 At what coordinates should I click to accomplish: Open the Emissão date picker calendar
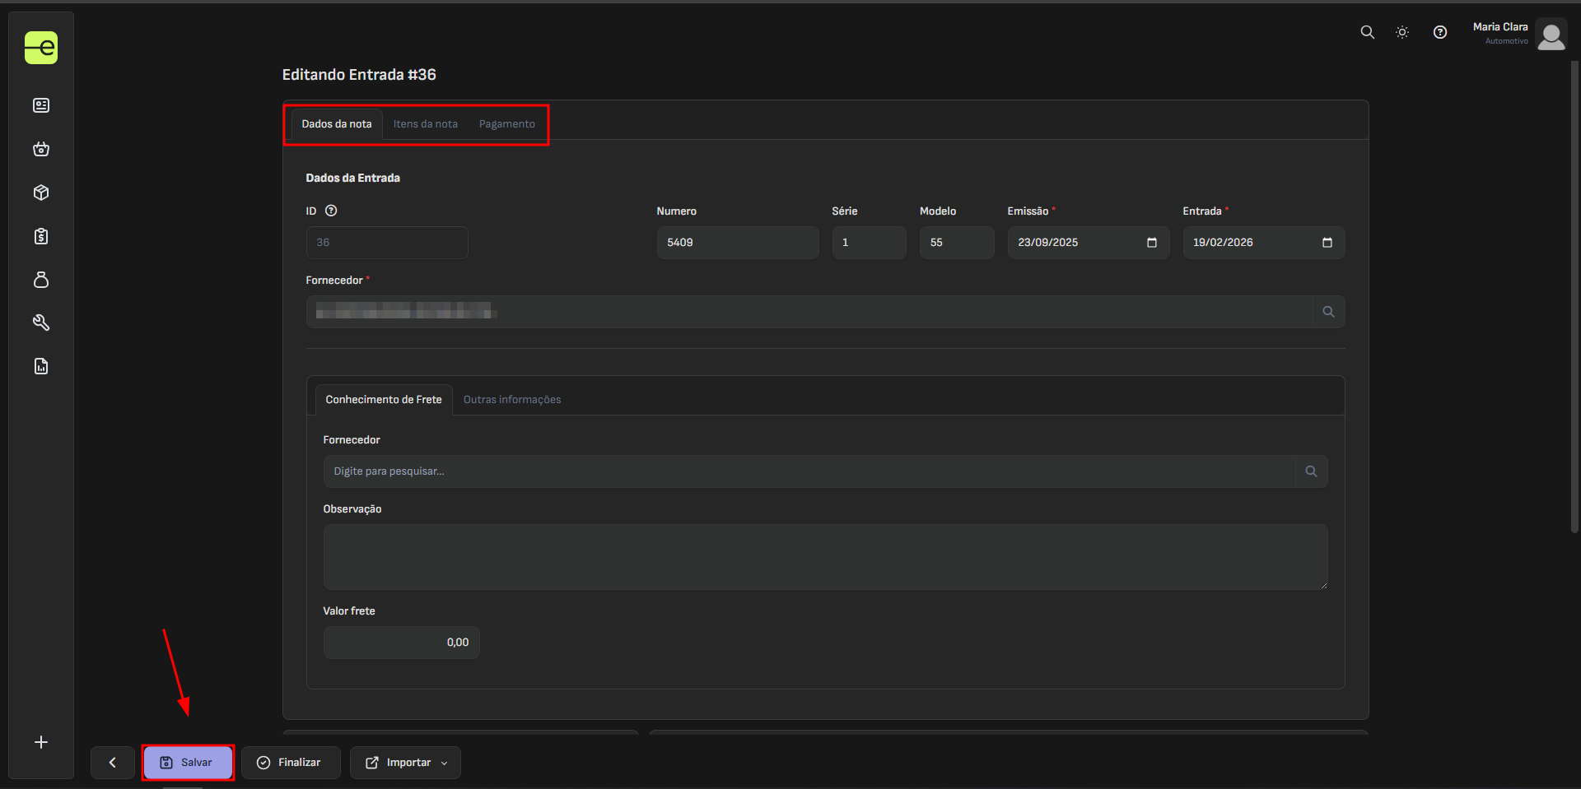pyautogui.click(x=1151, y=243)
